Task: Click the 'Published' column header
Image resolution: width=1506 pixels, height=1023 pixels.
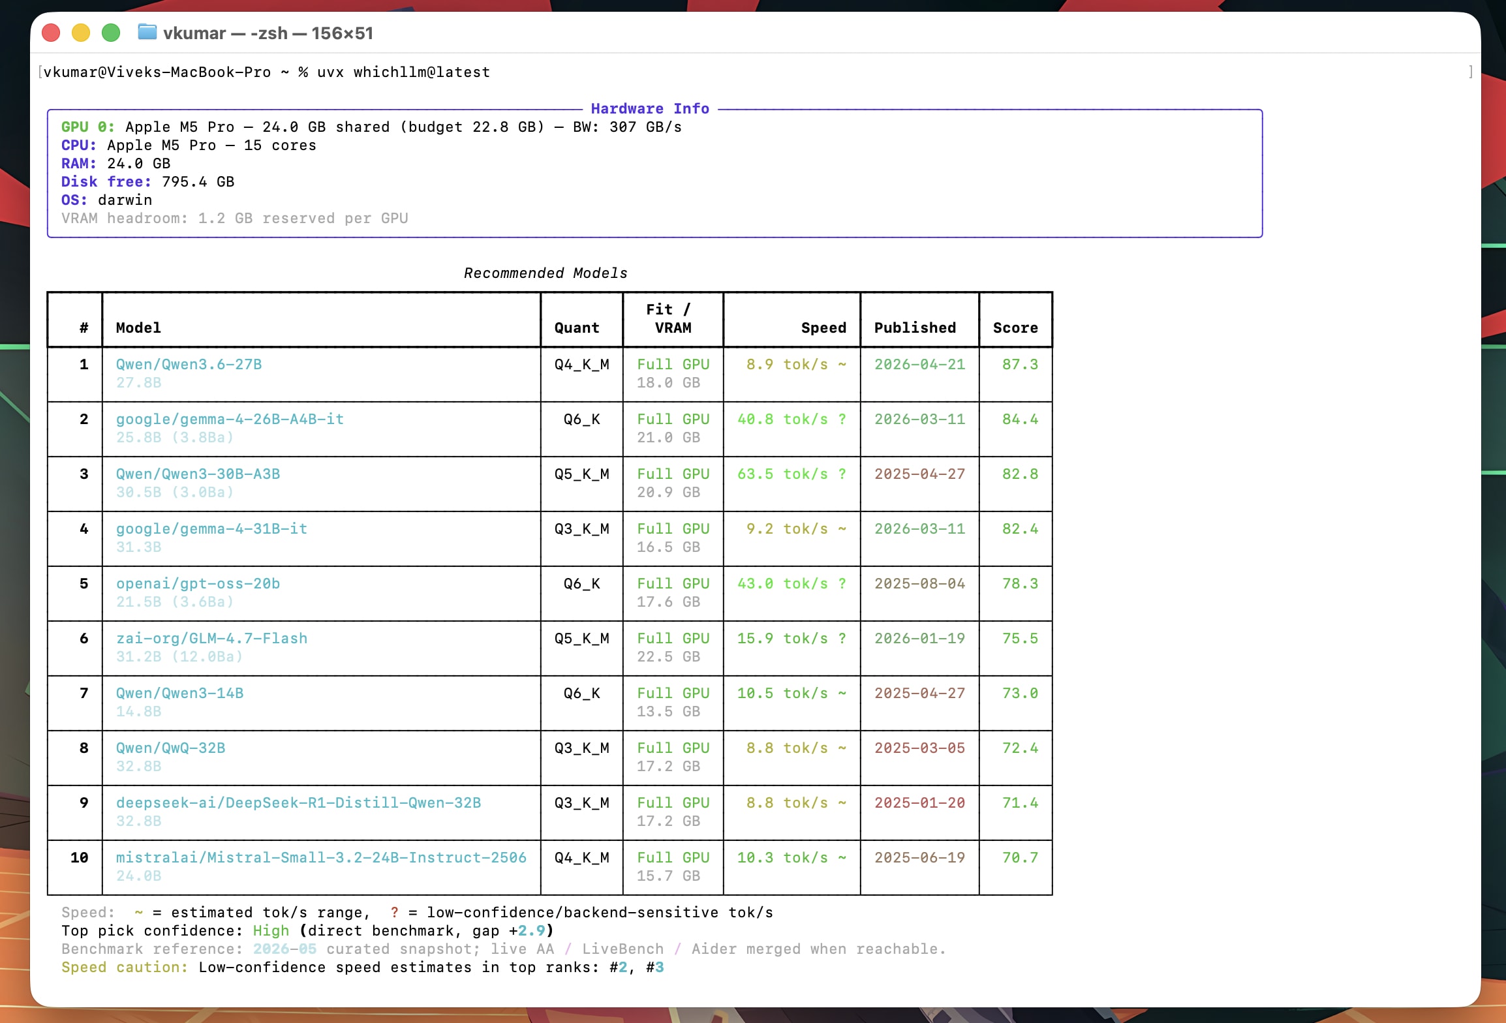Action: click(x=915, y=328)
